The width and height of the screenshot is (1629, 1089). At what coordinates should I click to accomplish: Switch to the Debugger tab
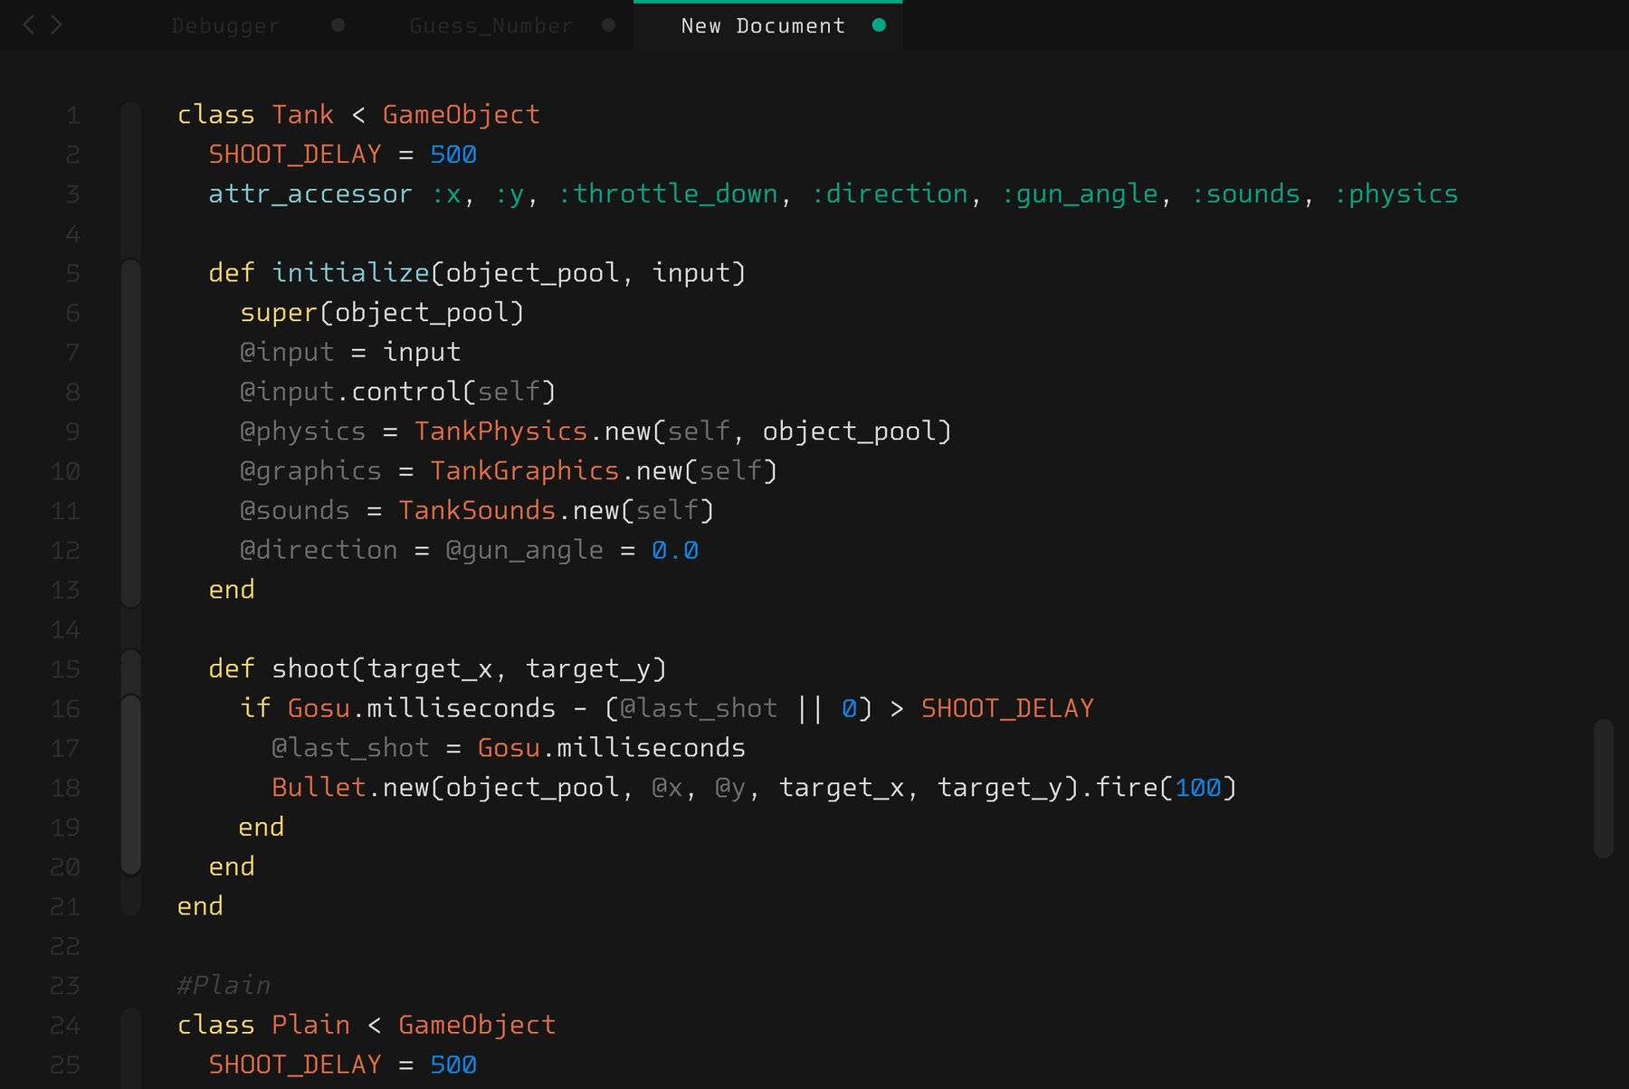[224, 25]
